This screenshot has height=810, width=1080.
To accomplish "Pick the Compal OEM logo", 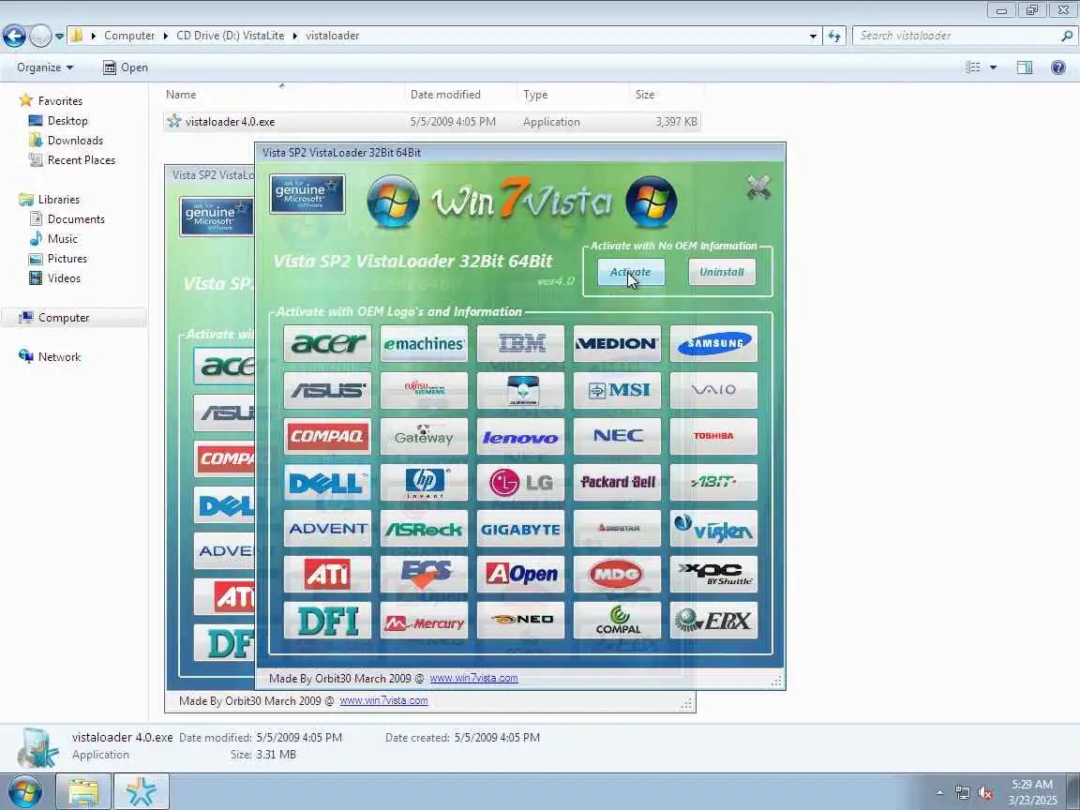I will (617, 621).
